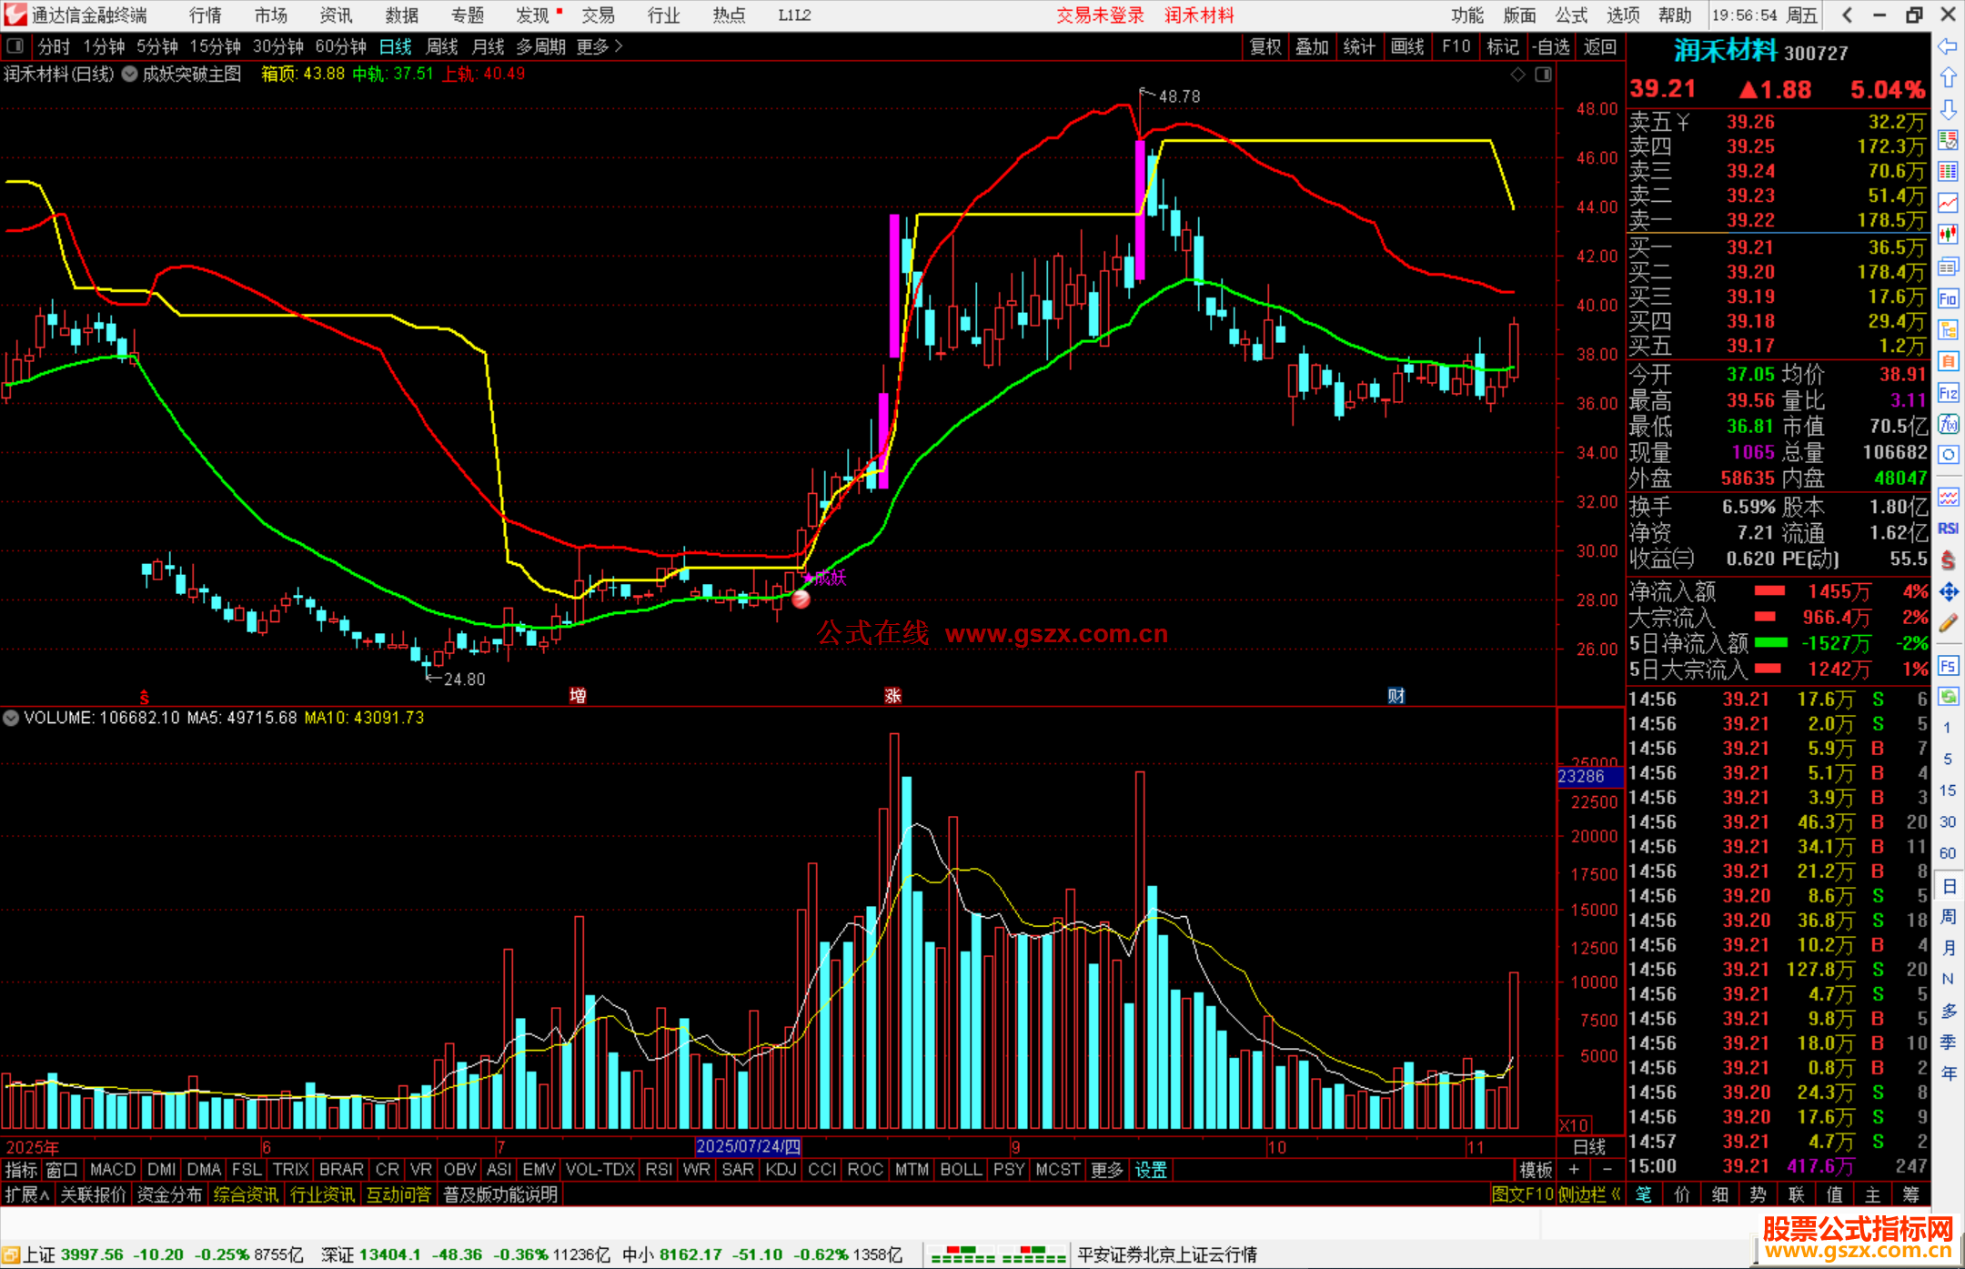The image size is (1965, 1269).
Task: Click the F10 info icon in the right sidebar
Action: click(x=1948, y=299)
